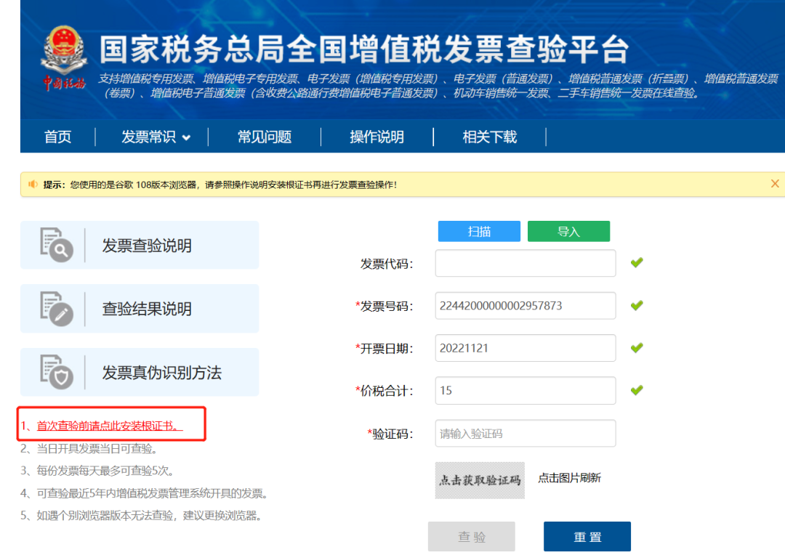The image size is (785, 555).
Task: Click the green checkmark beside 发票号码
Action: coord(637,305)
